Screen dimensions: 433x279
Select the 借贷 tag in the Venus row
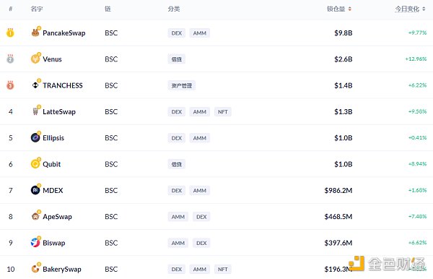177,59
